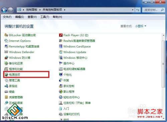167x122 pixels.
Task: Open 恢复 recovery icon
Action: click(x=61, y=80)
